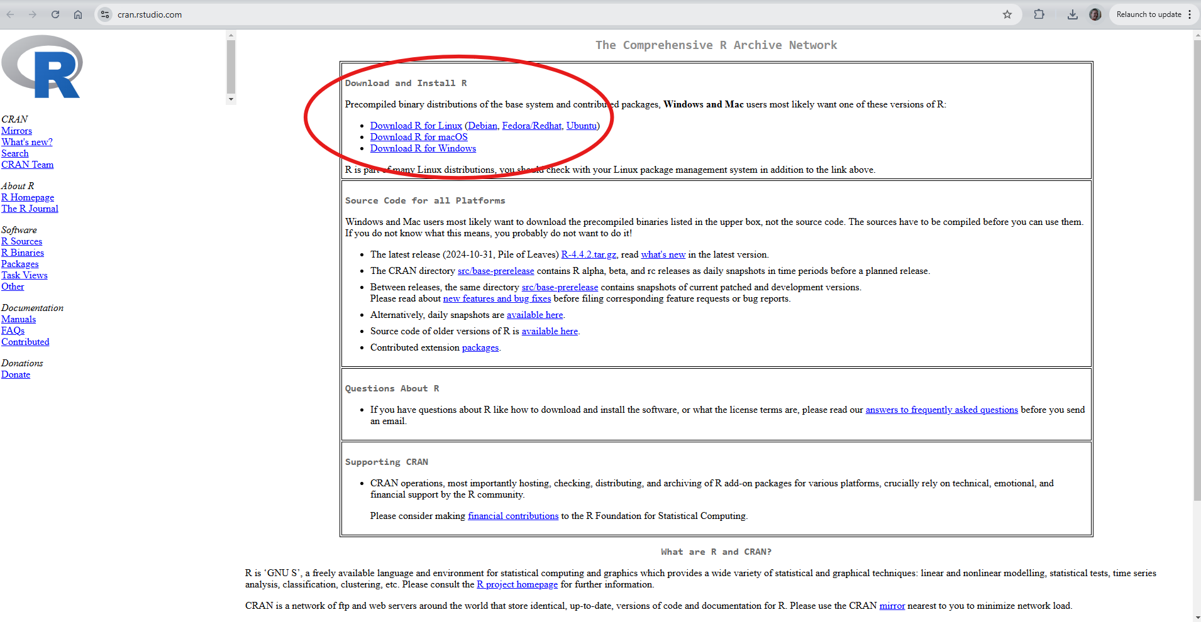Download the R-4.4.2.tar.gz source link
Image resolution: width=1201 pixels, height=622 pixels.
(589, 254)
